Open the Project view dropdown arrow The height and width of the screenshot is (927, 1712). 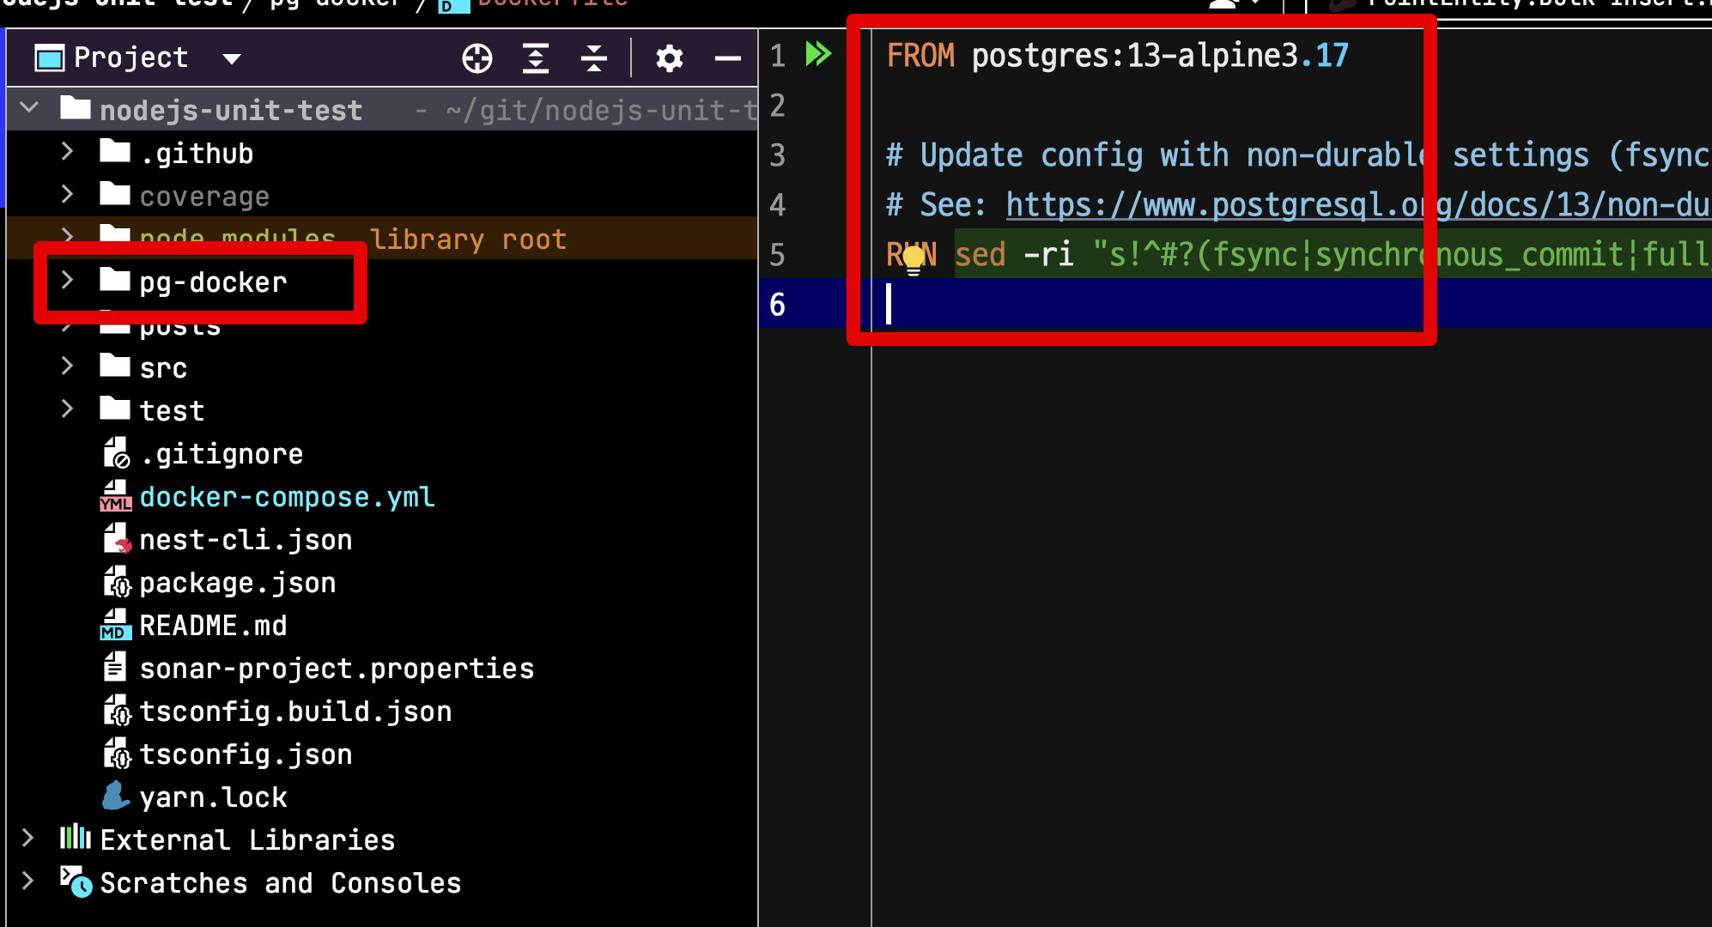pyautogui.click(x=231, y=58)
